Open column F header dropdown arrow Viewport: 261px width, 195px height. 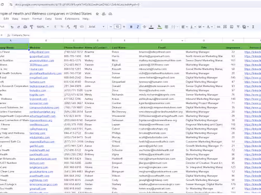(x=182, y=41)
